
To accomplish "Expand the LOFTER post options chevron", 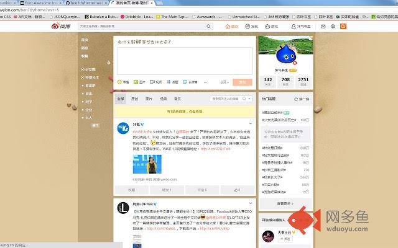I will tap(251, 203).
